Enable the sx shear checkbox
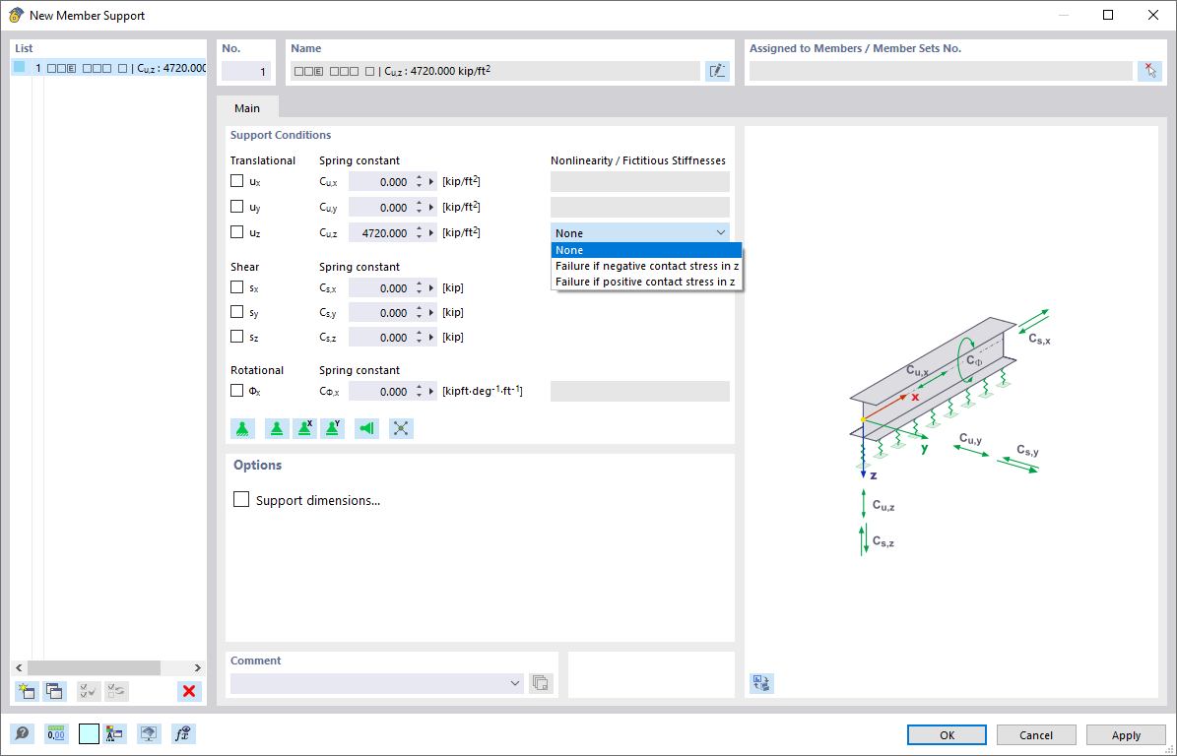 237,287
